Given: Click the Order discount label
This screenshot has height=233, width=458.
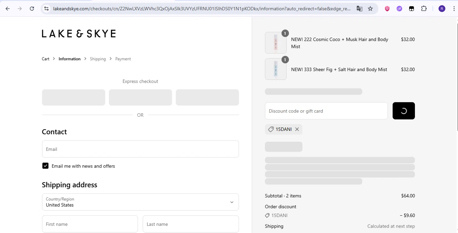Looking at the screenshot, I should (x=281, y=207).
